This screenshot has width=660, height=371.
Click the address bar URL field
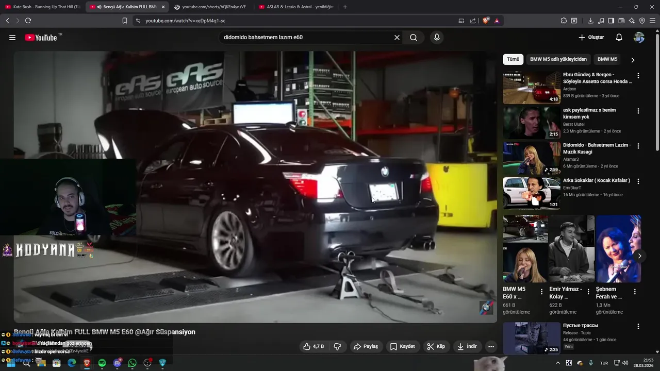click(x=294, y=21)
